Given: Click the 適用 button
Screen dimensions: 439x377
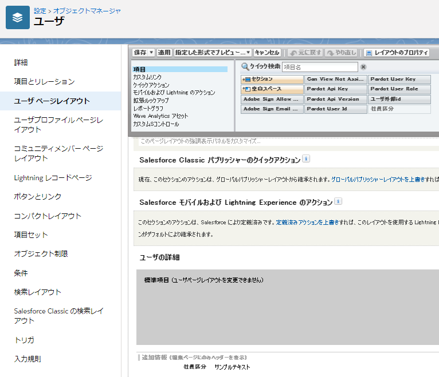Looking at the screenshot, I should point(164,53).
